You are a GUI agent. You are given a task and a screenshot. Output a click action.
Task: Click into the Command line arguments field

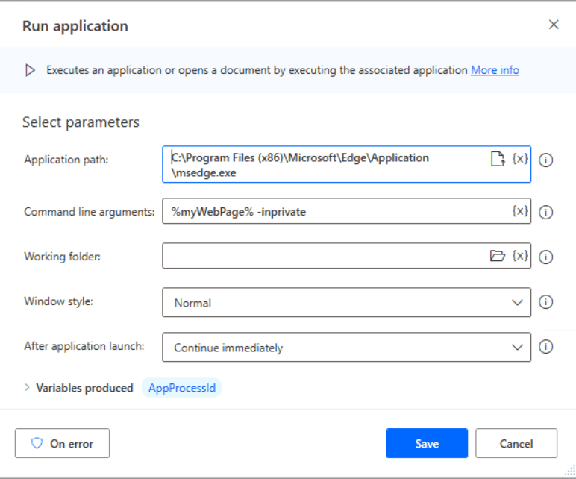click(336, 211)
